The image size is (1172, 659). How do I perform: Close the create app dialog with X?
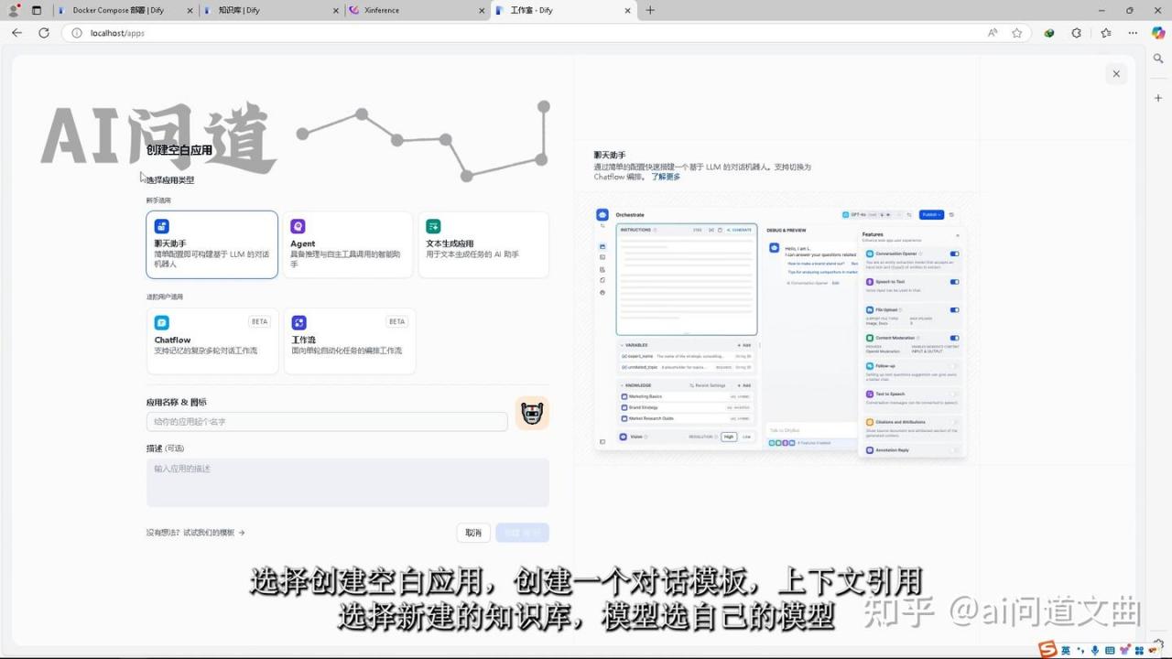[x=1116, y=74]
